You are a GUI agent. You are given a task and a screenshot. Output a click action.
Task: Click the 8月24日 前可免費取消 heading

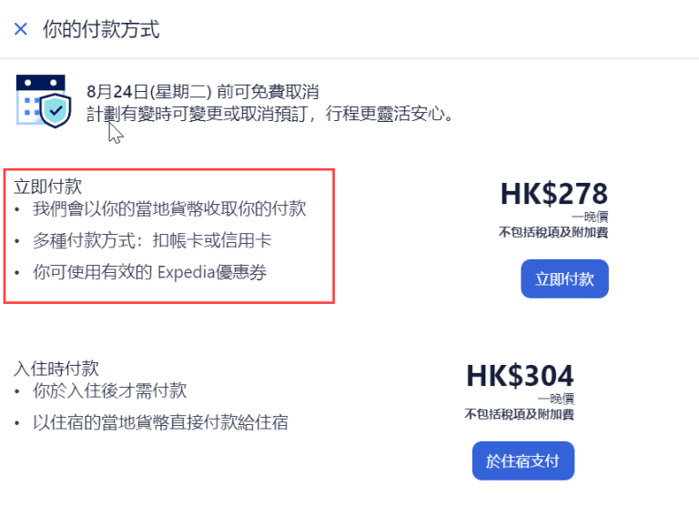coord(202,92)
